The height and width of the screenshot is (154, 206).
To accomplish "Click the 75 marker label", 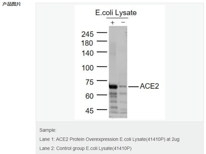I will point(89,82).
